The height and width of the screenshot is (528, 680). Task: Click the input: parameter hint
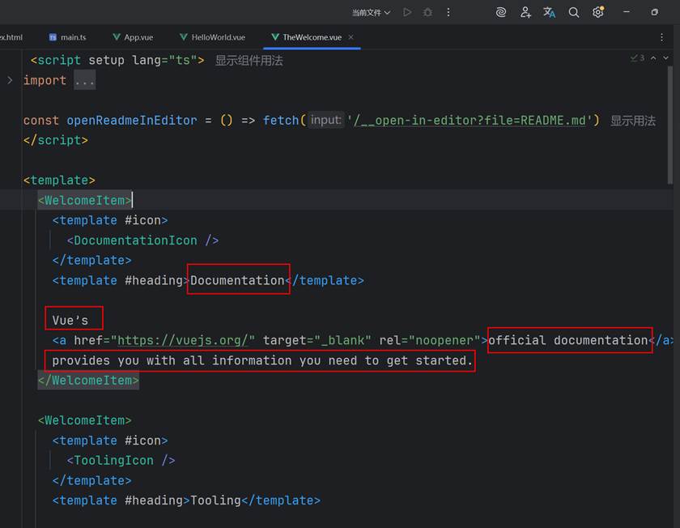tap(326, 120)
